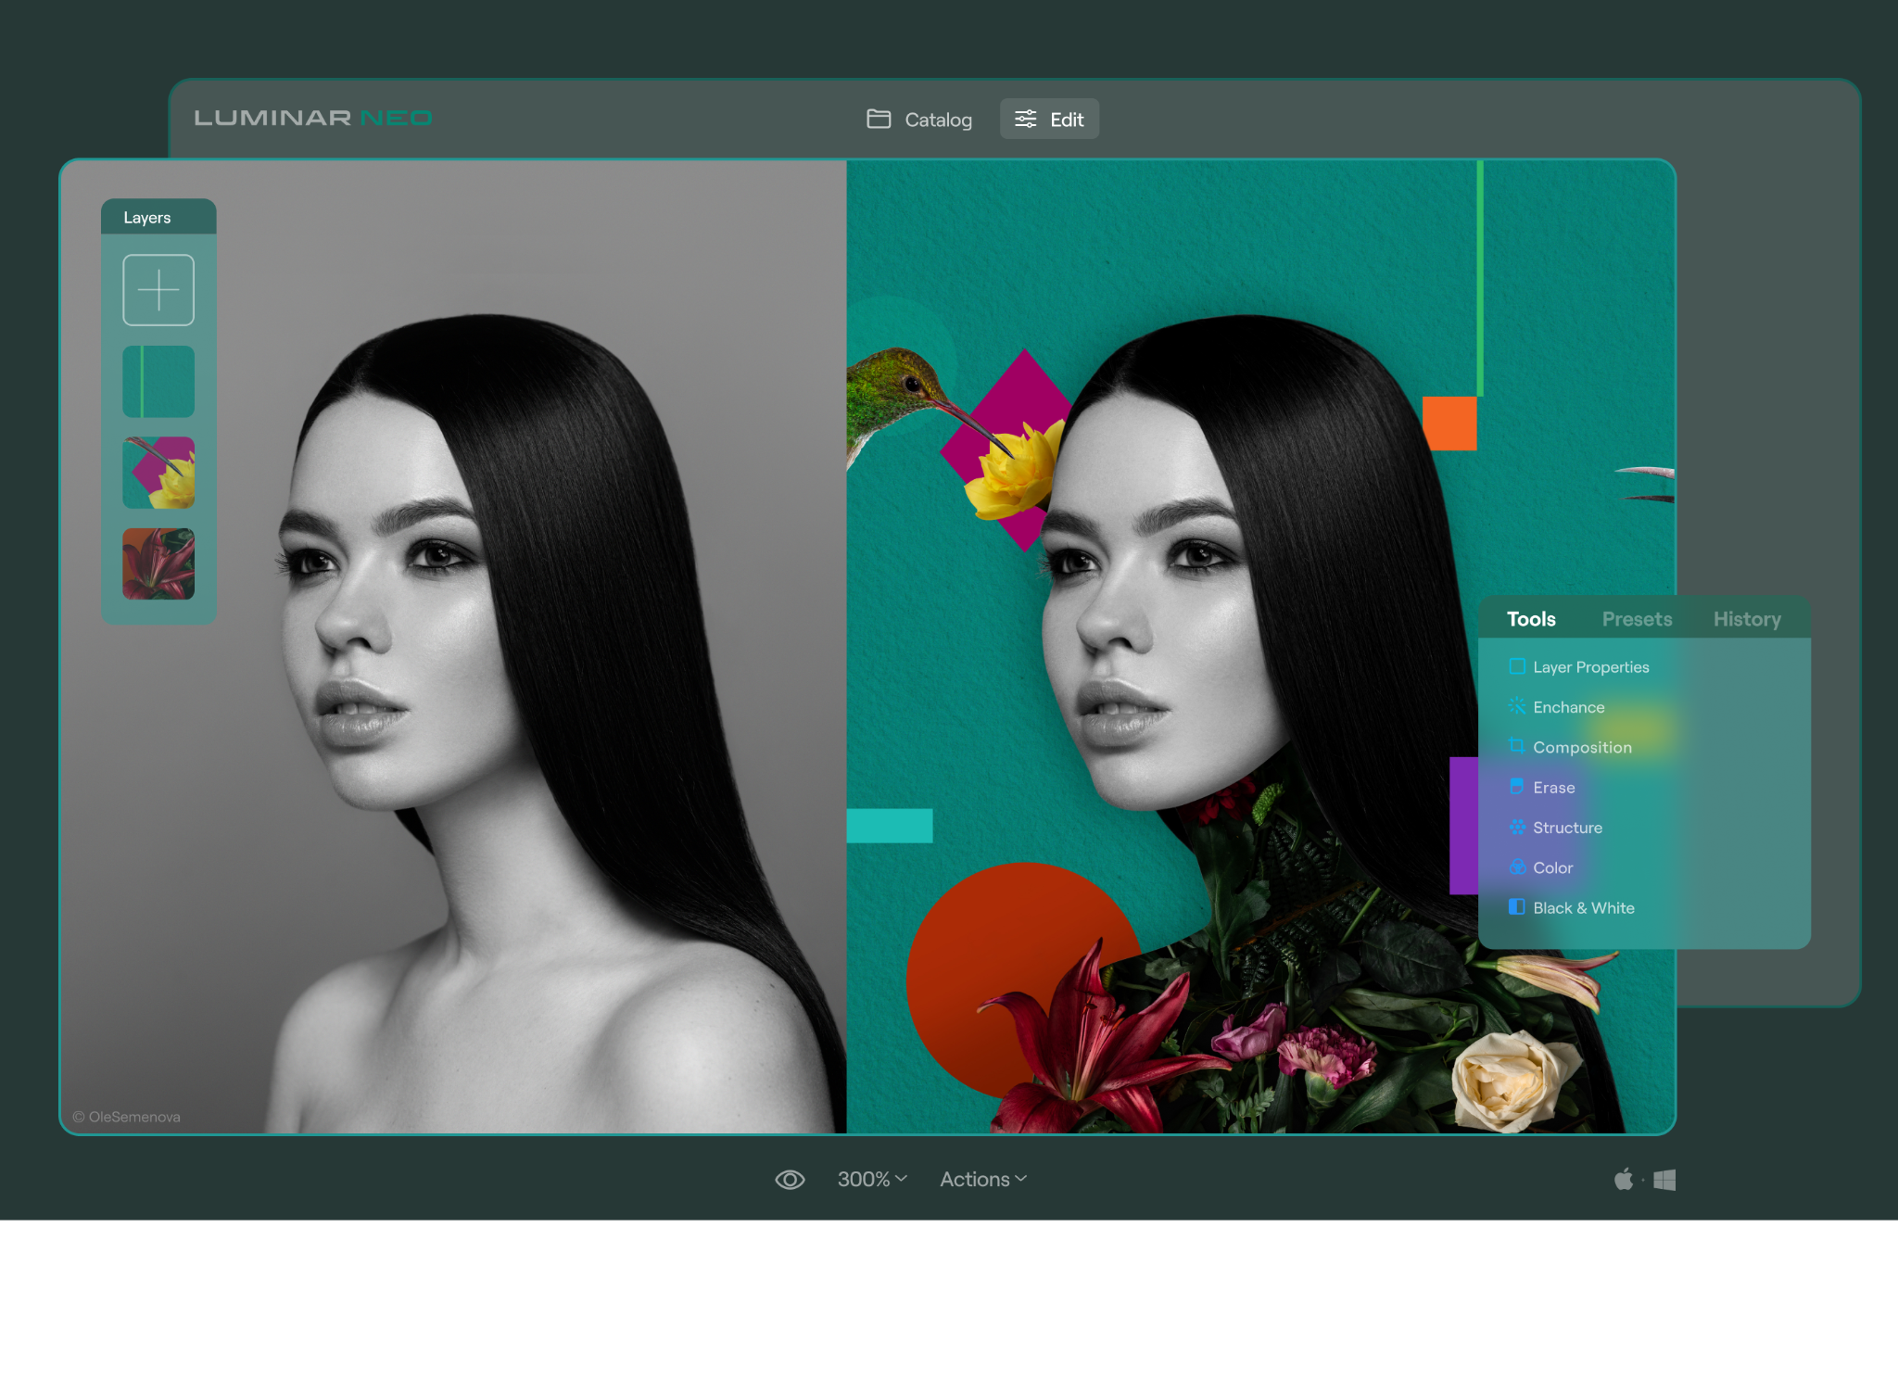The width and height of the screenshot is (1898, 1379).
Task: Select the red lily layer thumbnail
Action: [x=158, y=563]
